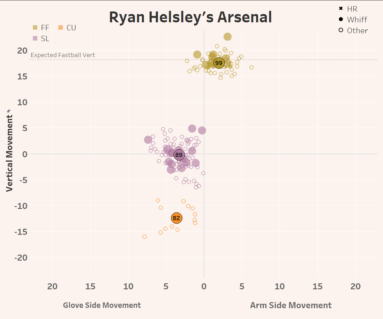This screenshot has height=319, width=383.
Task: Click the Other hollow circle legend icon
Action: click(x=341, y=30)
